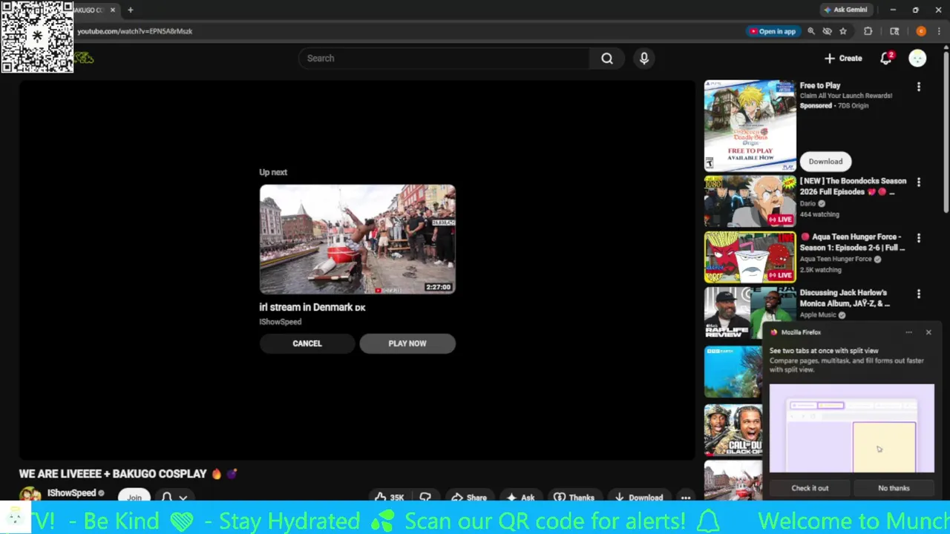Click Download on the 7DS Origin ad
This screenshot has width=950, height=534.
825,161
